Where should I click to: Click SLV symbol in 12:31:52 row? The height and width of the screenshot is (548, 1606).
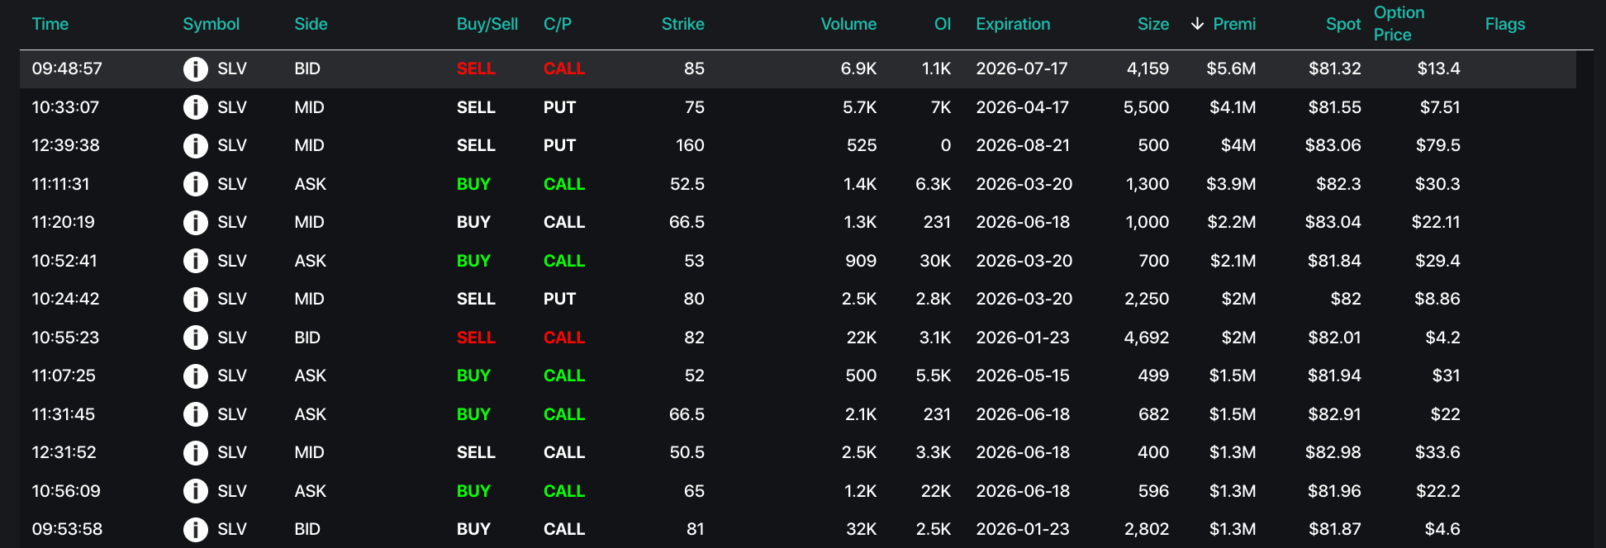click(232, 452)
